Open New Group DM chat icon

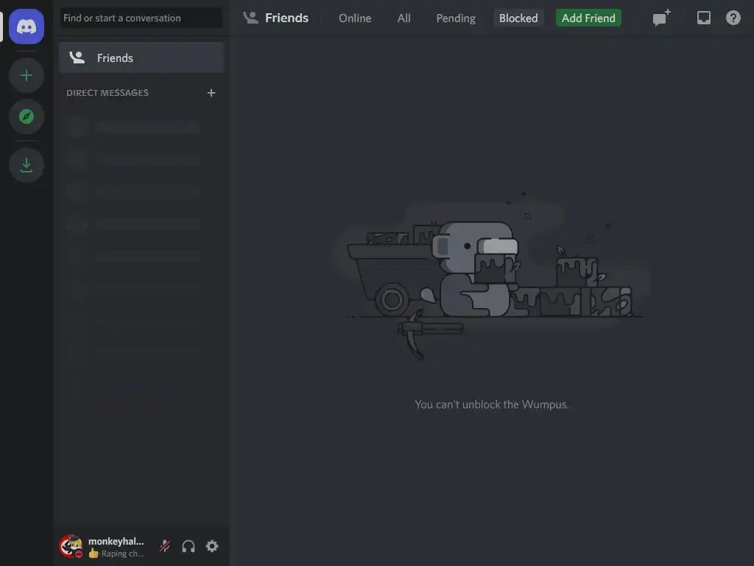661,18
